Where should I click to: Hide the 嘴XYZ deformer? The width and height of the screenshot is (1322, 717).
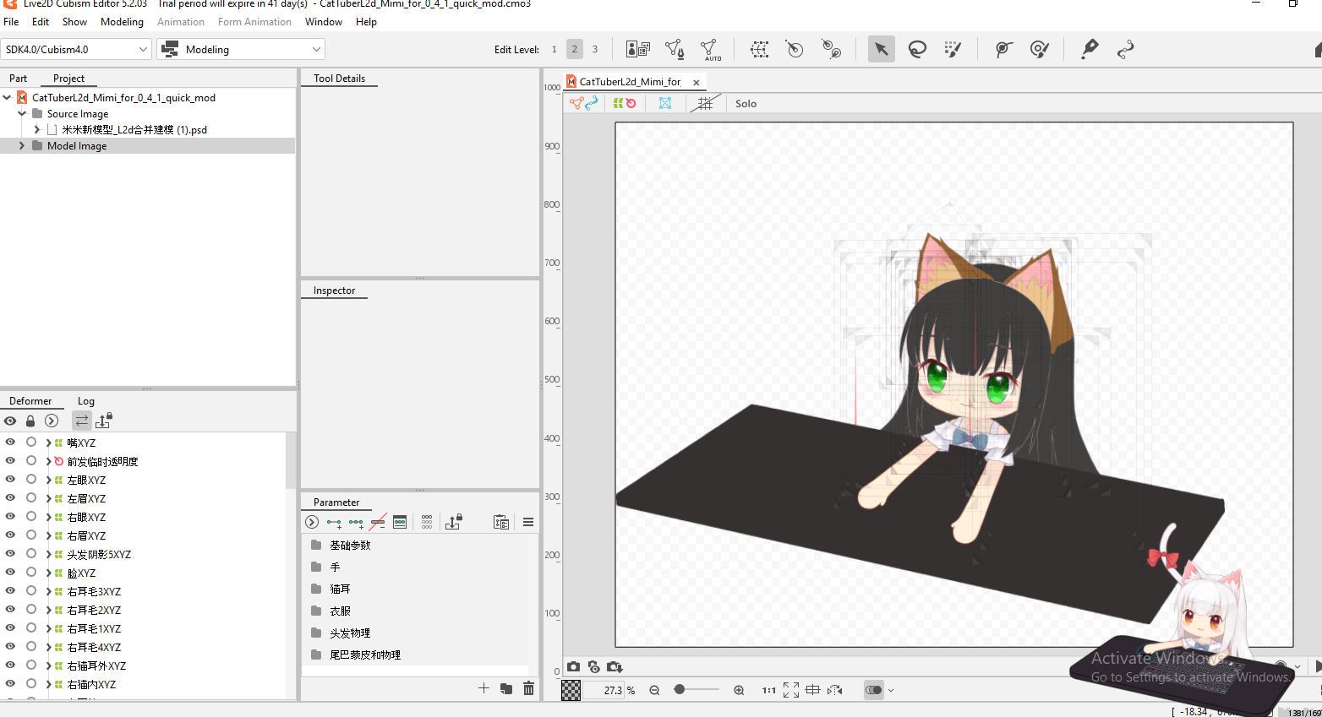coord(10,443)
